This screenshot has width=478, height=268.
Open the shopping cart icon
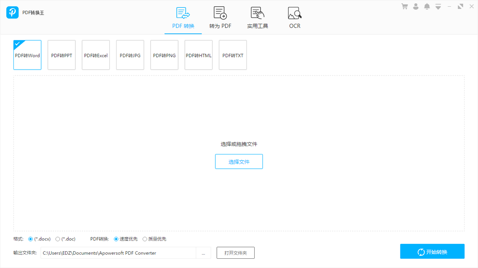404,6
